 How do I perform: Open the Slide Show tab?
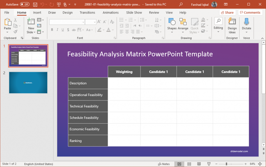[x=134, y=12]
